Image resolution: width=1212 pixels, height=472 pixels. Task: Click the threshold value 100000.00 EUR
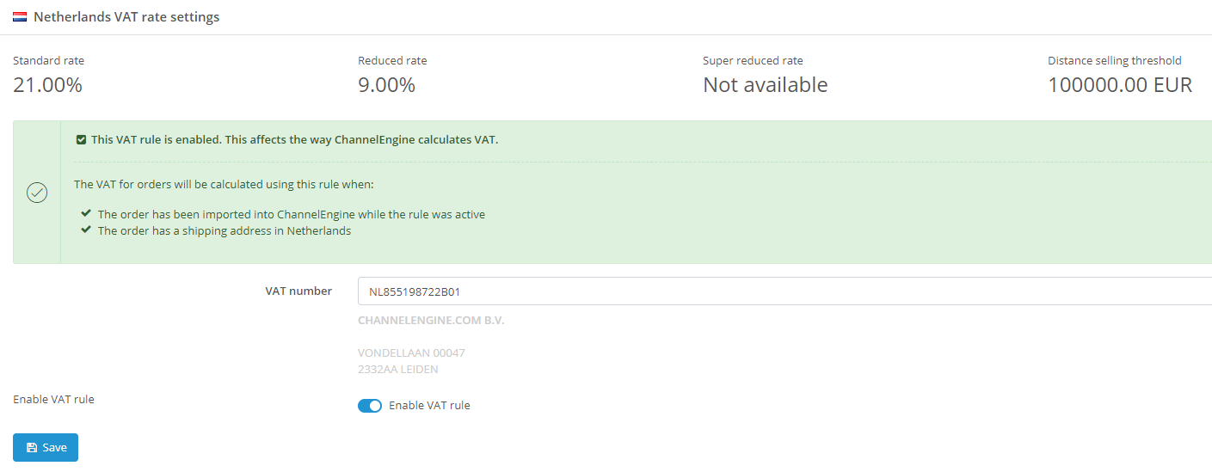pyautogui.click(x=1120, y=85)
